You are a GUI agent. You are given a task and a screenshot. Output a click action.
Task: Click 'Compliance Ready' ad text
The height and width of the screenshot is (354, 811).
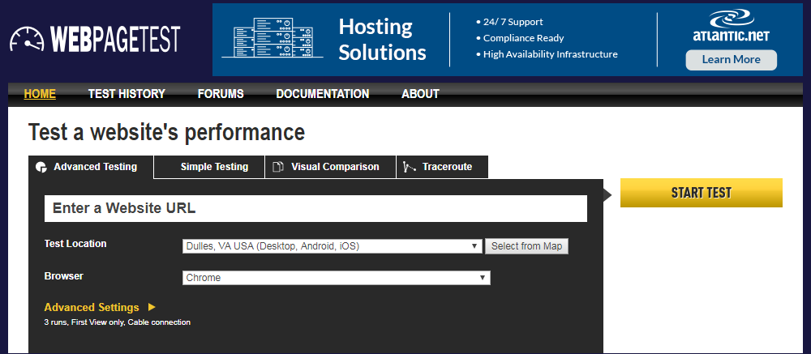(523, 38)
